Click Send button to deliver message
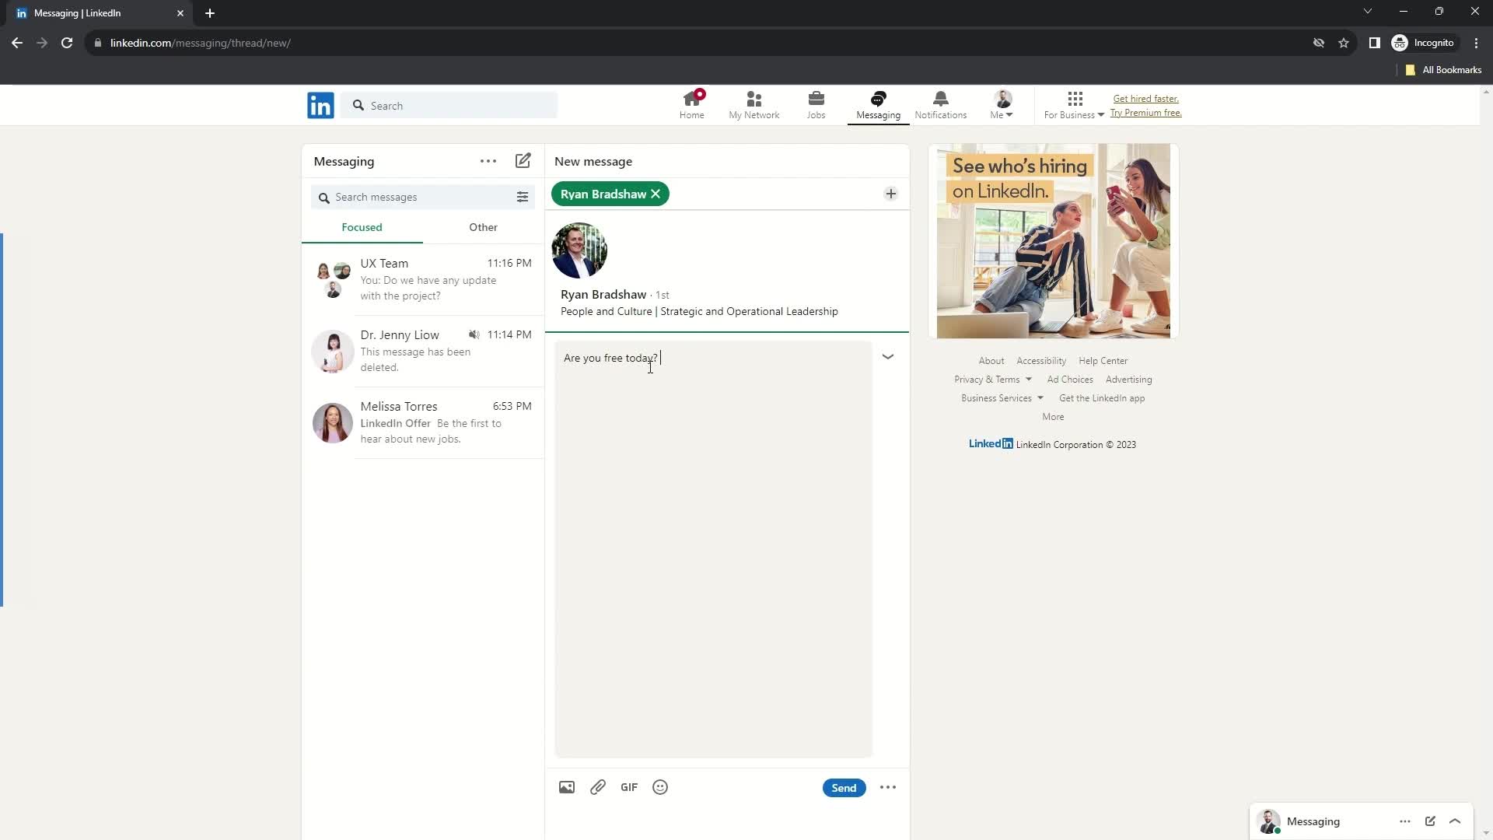1493x840 pixels. pos(843,788)
